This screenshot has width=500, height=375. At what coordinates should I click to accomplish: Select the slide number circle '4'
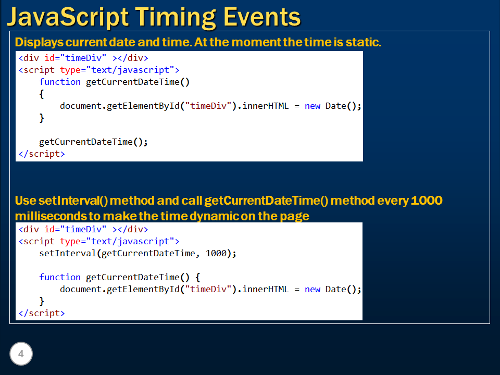point(21,354)
